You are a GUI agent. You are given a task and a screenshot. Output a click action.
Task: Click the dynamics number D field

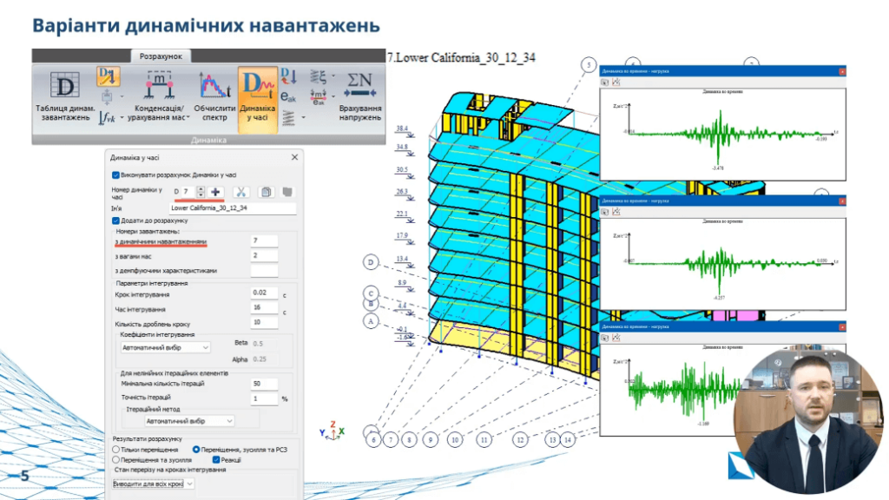tap(188, 192)
